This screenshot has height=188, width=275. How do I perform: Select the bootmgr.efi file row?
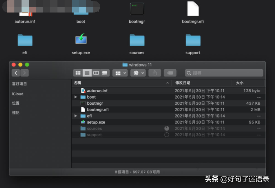point(168,110)
